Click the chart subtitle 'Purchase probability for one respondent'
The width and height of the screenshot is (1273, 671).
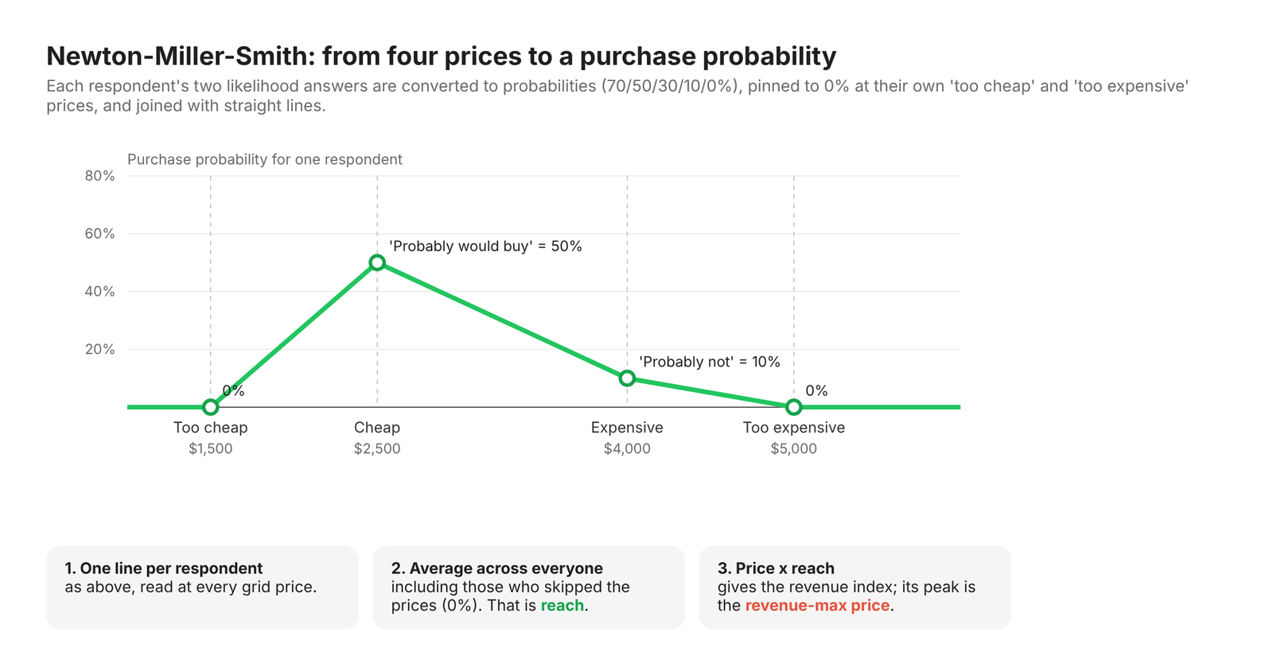(265, 160)
